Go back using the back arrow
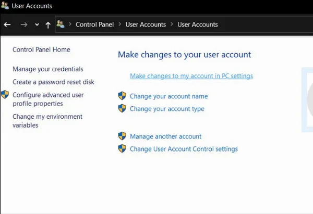The height and width of the screenshot is (214, 313). click(7, 24)
